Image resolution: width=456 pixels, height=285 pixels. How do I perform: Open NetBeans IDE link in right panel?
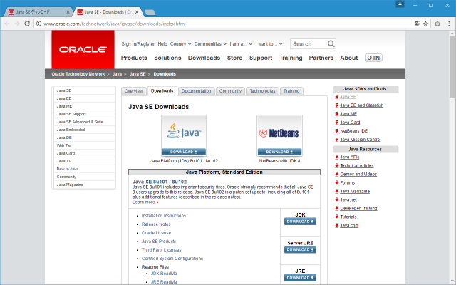click(354, 131)
